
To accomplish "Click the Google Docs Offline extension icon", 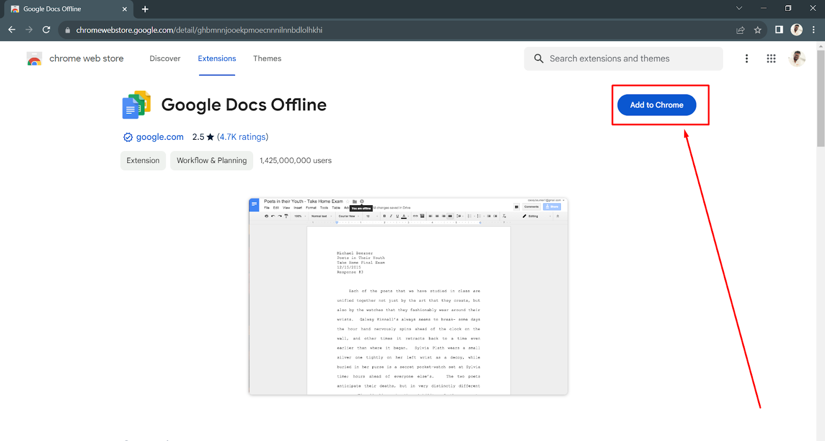I will 136,105.
